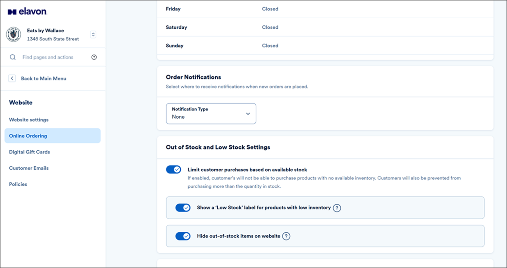Go Back to Main Menu
Viewport: 507px width, 268px height.
coord(44,78)
